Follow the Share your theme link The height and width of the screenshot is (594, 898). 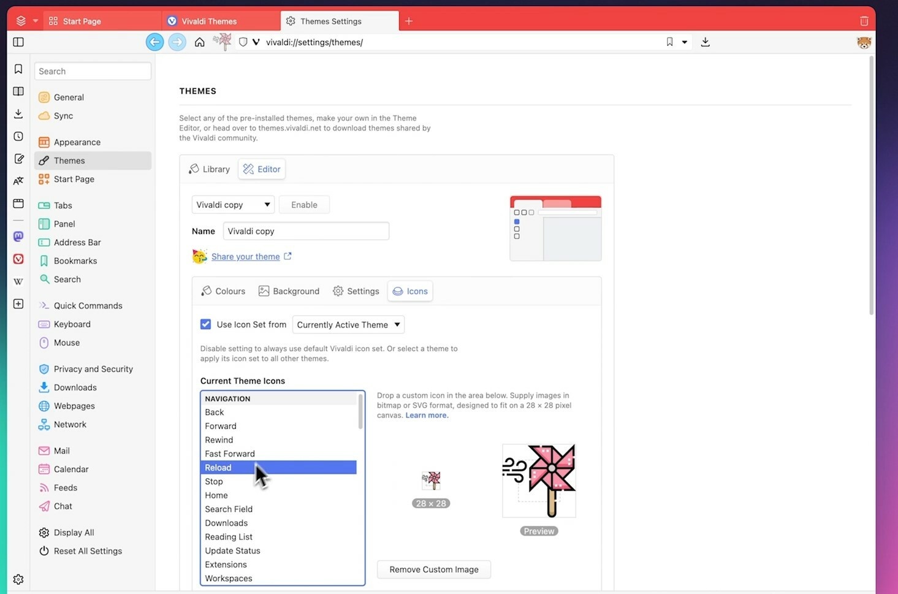pyautogui.click(x=246, y=256)
